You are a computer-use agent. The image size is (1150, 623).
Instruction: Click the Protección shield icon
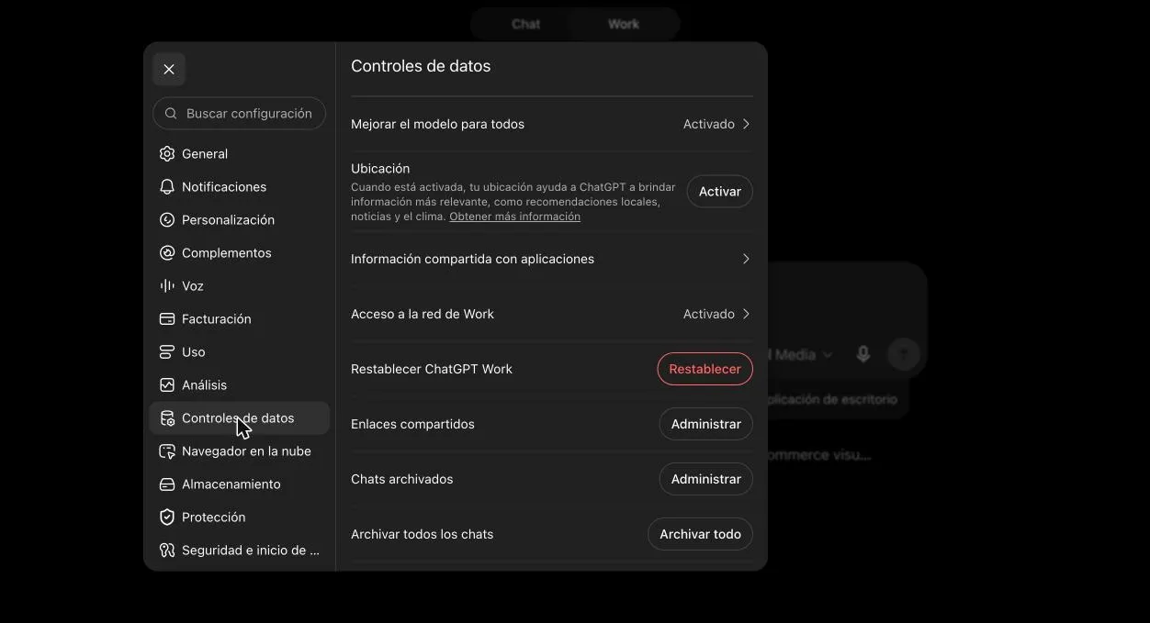[167, 517]
